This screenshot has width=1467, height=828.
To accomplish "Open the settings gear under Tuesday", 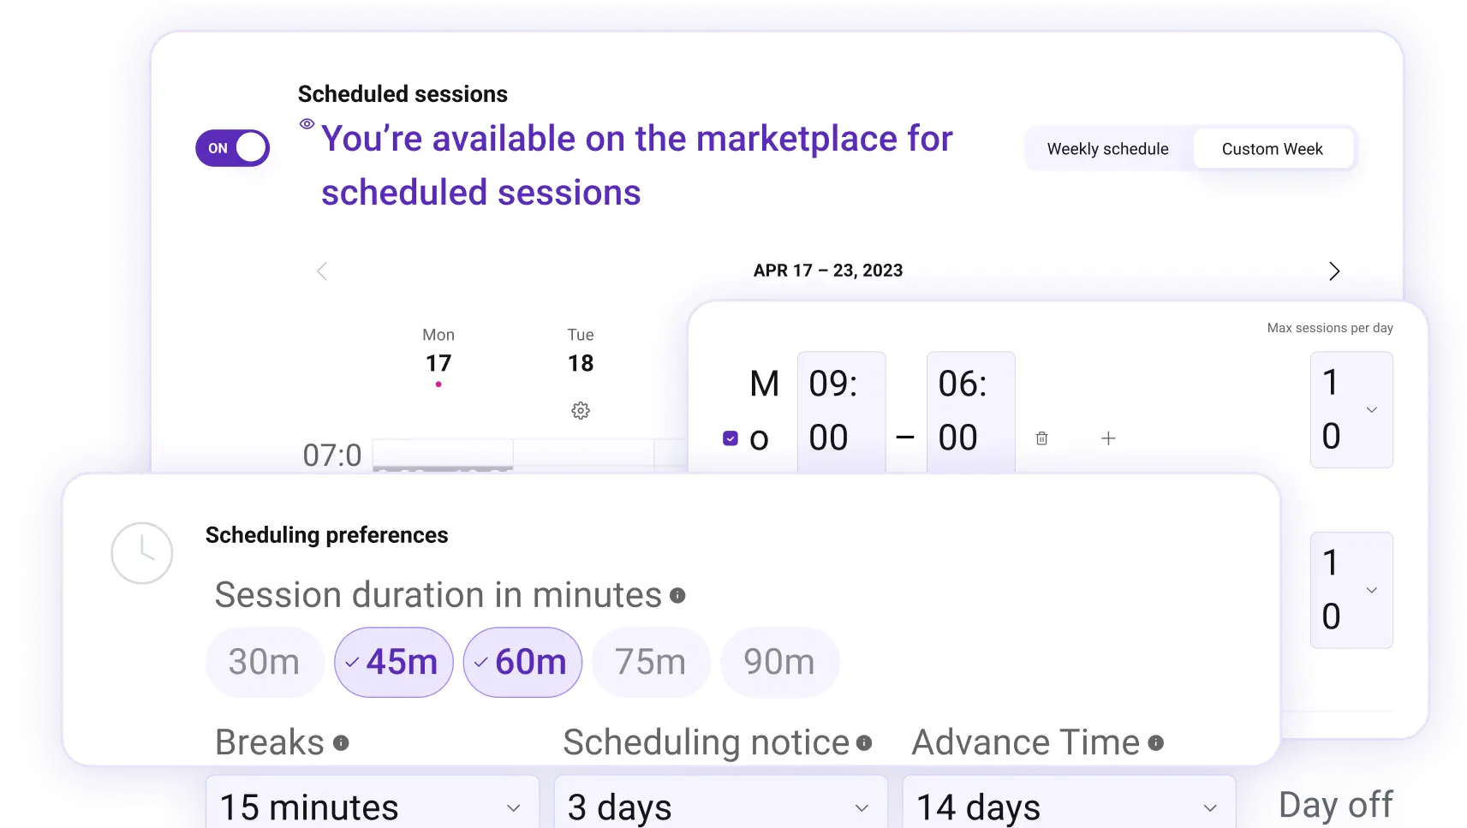I will pos(581,410).
